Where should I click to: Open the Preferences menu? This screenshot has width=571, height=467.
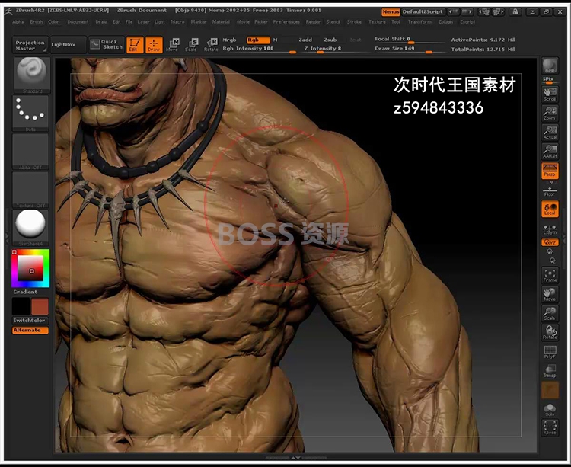[286, 22]
